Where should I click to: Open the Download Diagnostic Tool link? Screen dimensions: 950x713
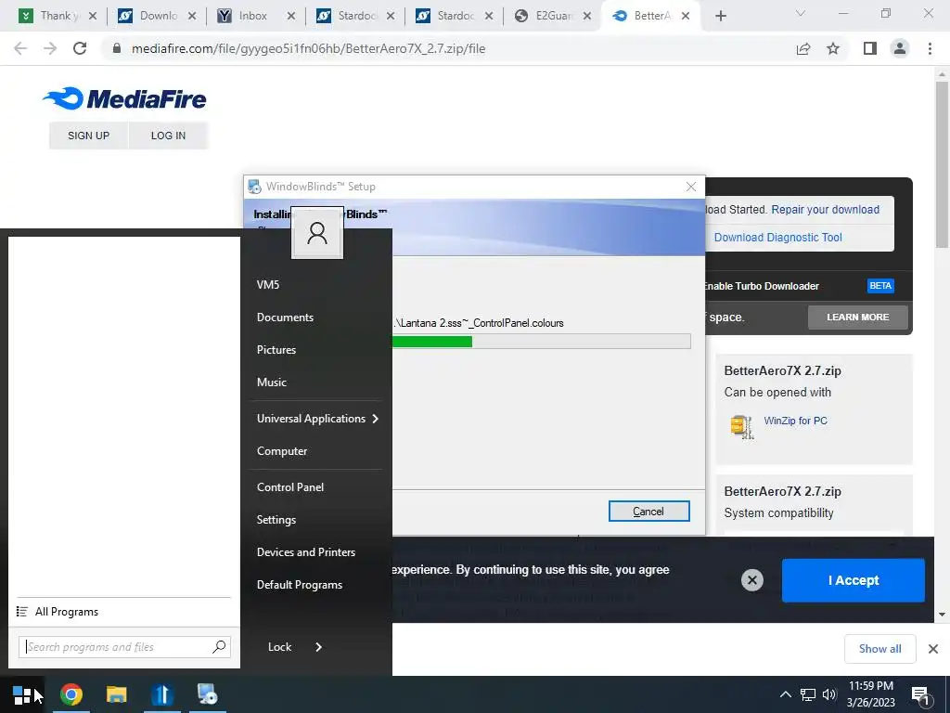tap(778, 238)
